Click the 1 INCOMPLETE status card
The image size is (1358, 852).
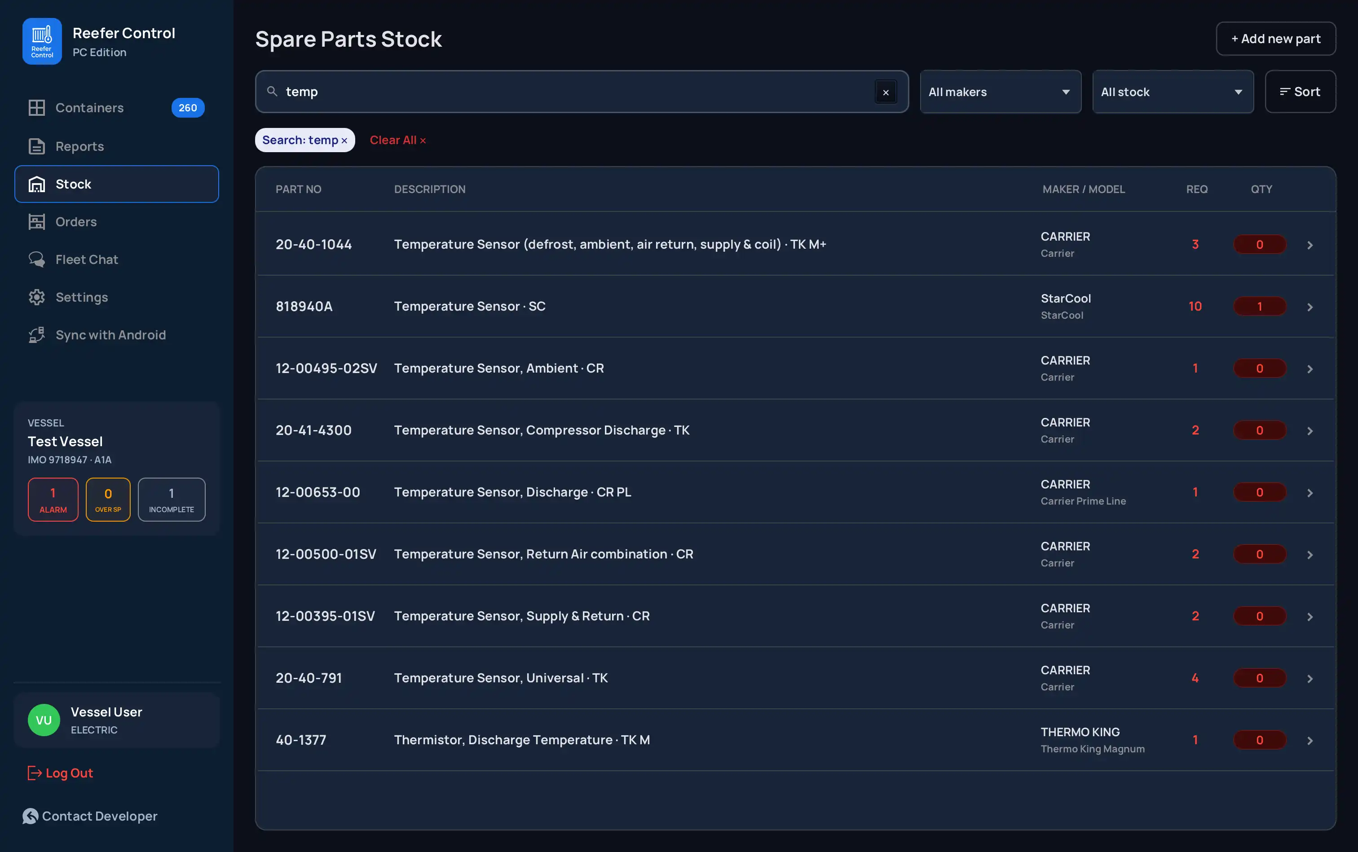pos(172,500)
